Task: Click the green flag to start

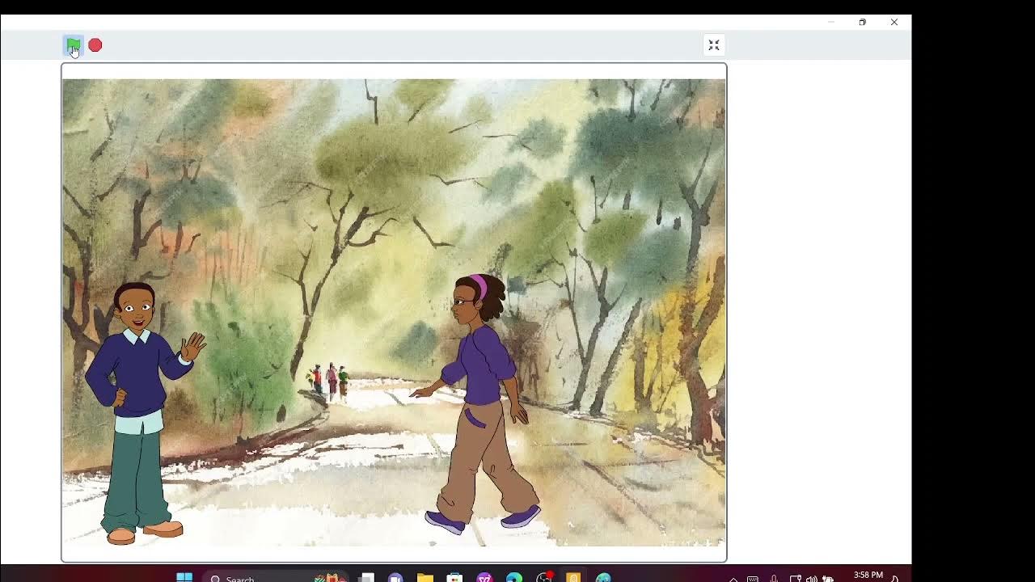Action: (x=73, y=45)
